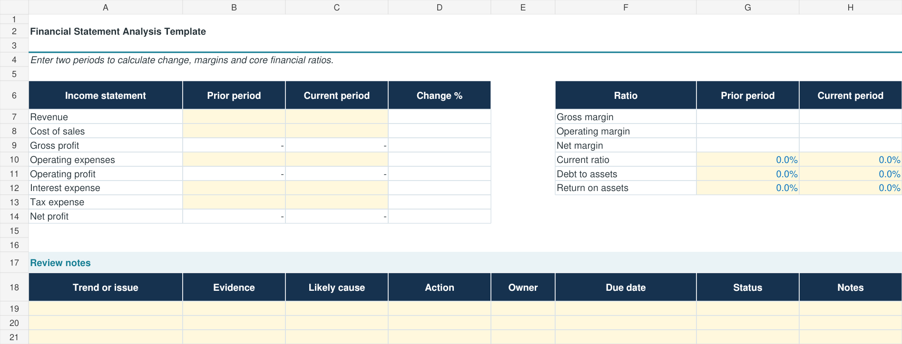Click the 'Due date' header cell
The width and height of the screenshot is (902, 344).
coord(626,287)
